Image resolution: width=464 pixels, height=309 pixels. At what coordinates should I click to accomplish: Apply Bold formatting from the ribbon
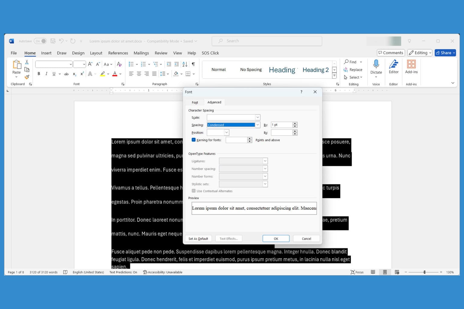[x=39, y=74]
